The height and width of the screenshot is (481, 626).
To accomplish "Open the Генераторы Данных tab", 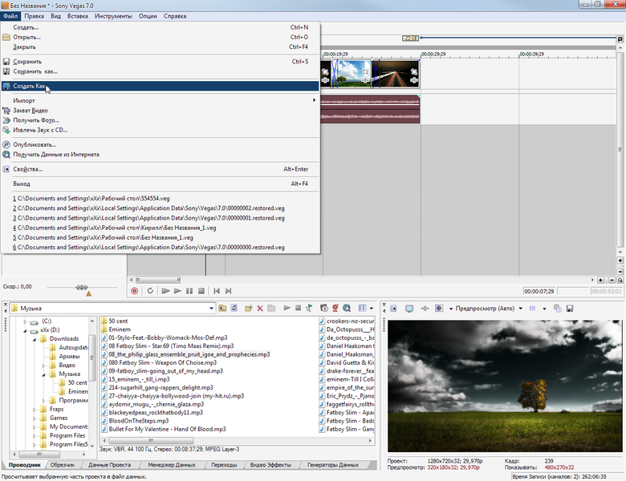I will (x=333, y=465).
